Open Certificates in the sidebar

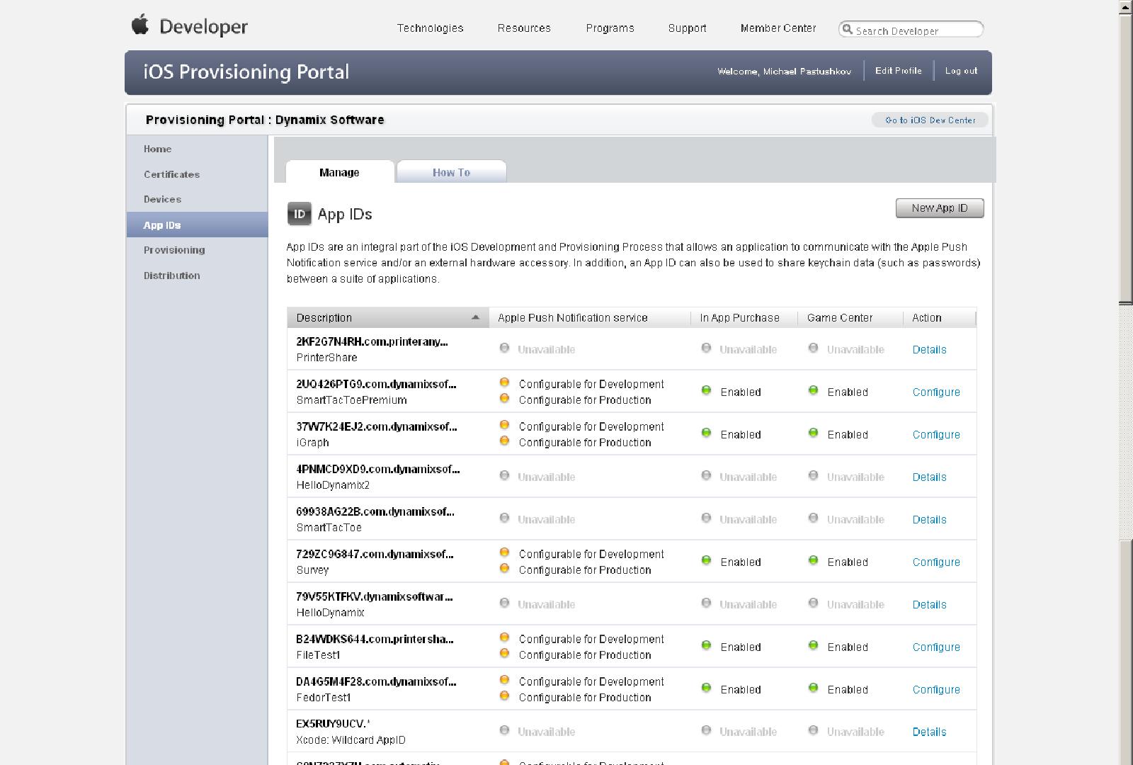point(171,174)
